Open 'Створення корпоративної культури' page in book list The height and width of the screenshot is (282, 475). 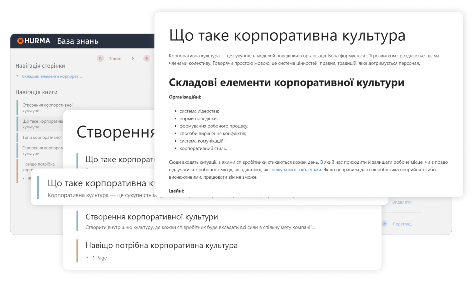tap(152, 217)
